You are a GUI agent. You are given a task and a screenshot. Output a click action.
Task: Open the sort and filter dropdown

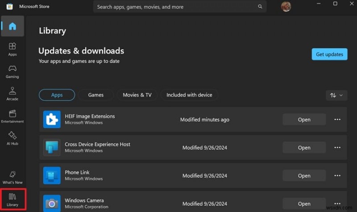[336, 95]
